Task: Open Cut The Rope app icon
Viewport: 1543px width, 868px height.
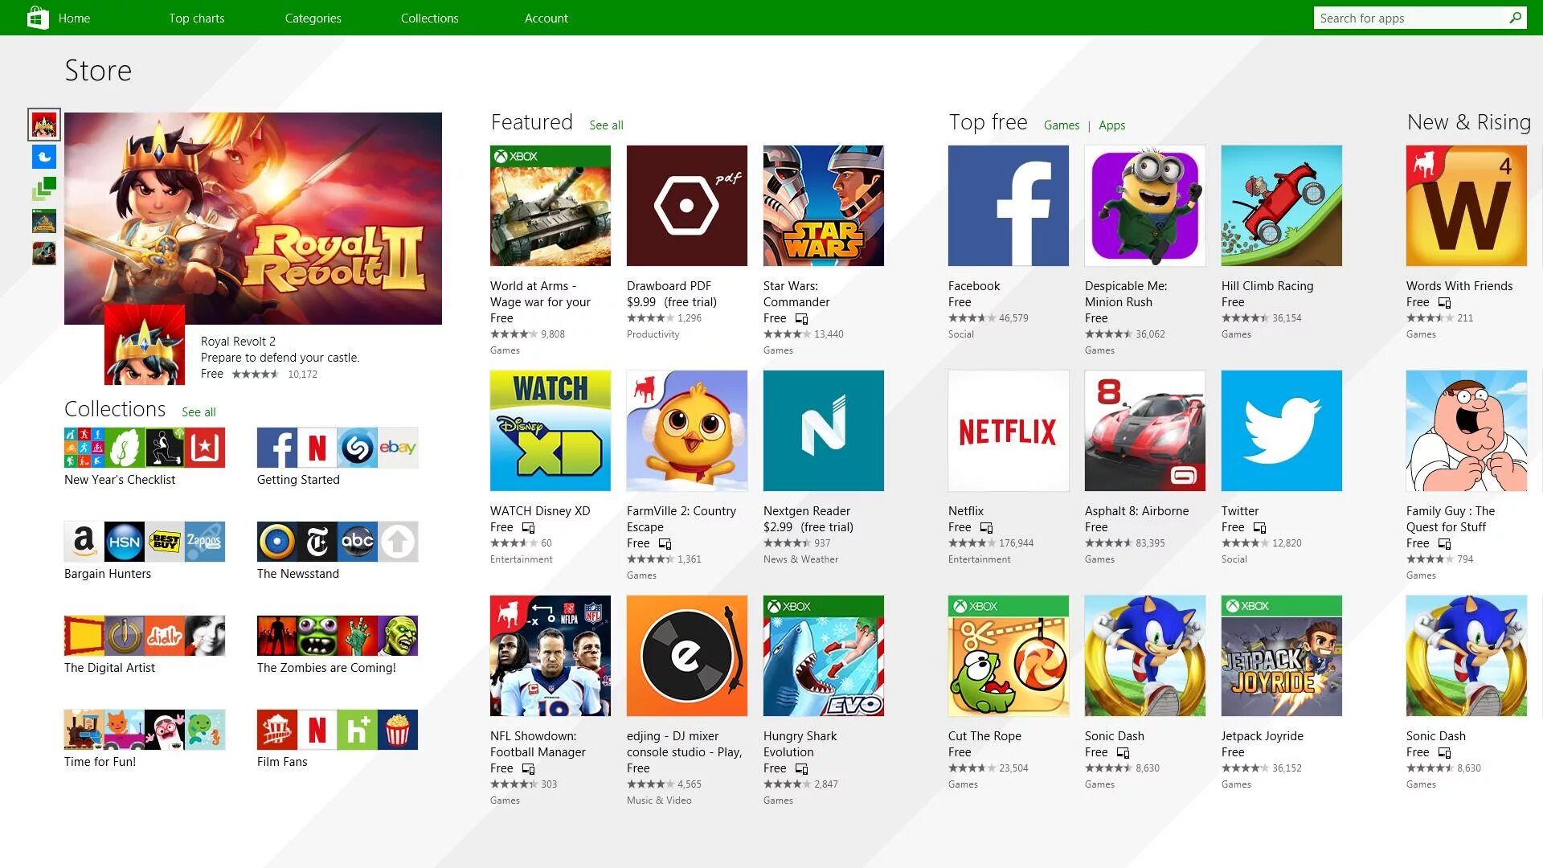Action: [x=1008, y=655]
